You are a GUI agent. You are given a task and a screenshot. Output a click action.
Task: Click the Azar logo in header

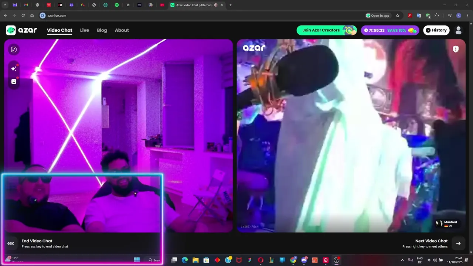[x=21, y=30]
